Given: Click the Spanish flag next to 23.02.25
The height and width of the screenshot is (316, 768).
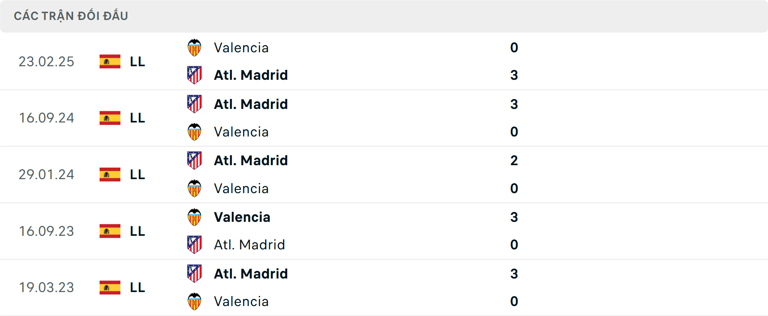Looking at the screenshot, I should point(110,61).
